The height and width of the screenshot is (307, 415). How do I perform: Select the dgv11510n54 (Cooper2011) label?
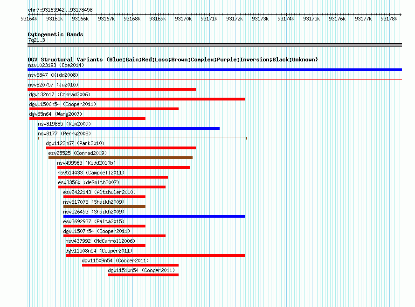[x=142, y=270]
